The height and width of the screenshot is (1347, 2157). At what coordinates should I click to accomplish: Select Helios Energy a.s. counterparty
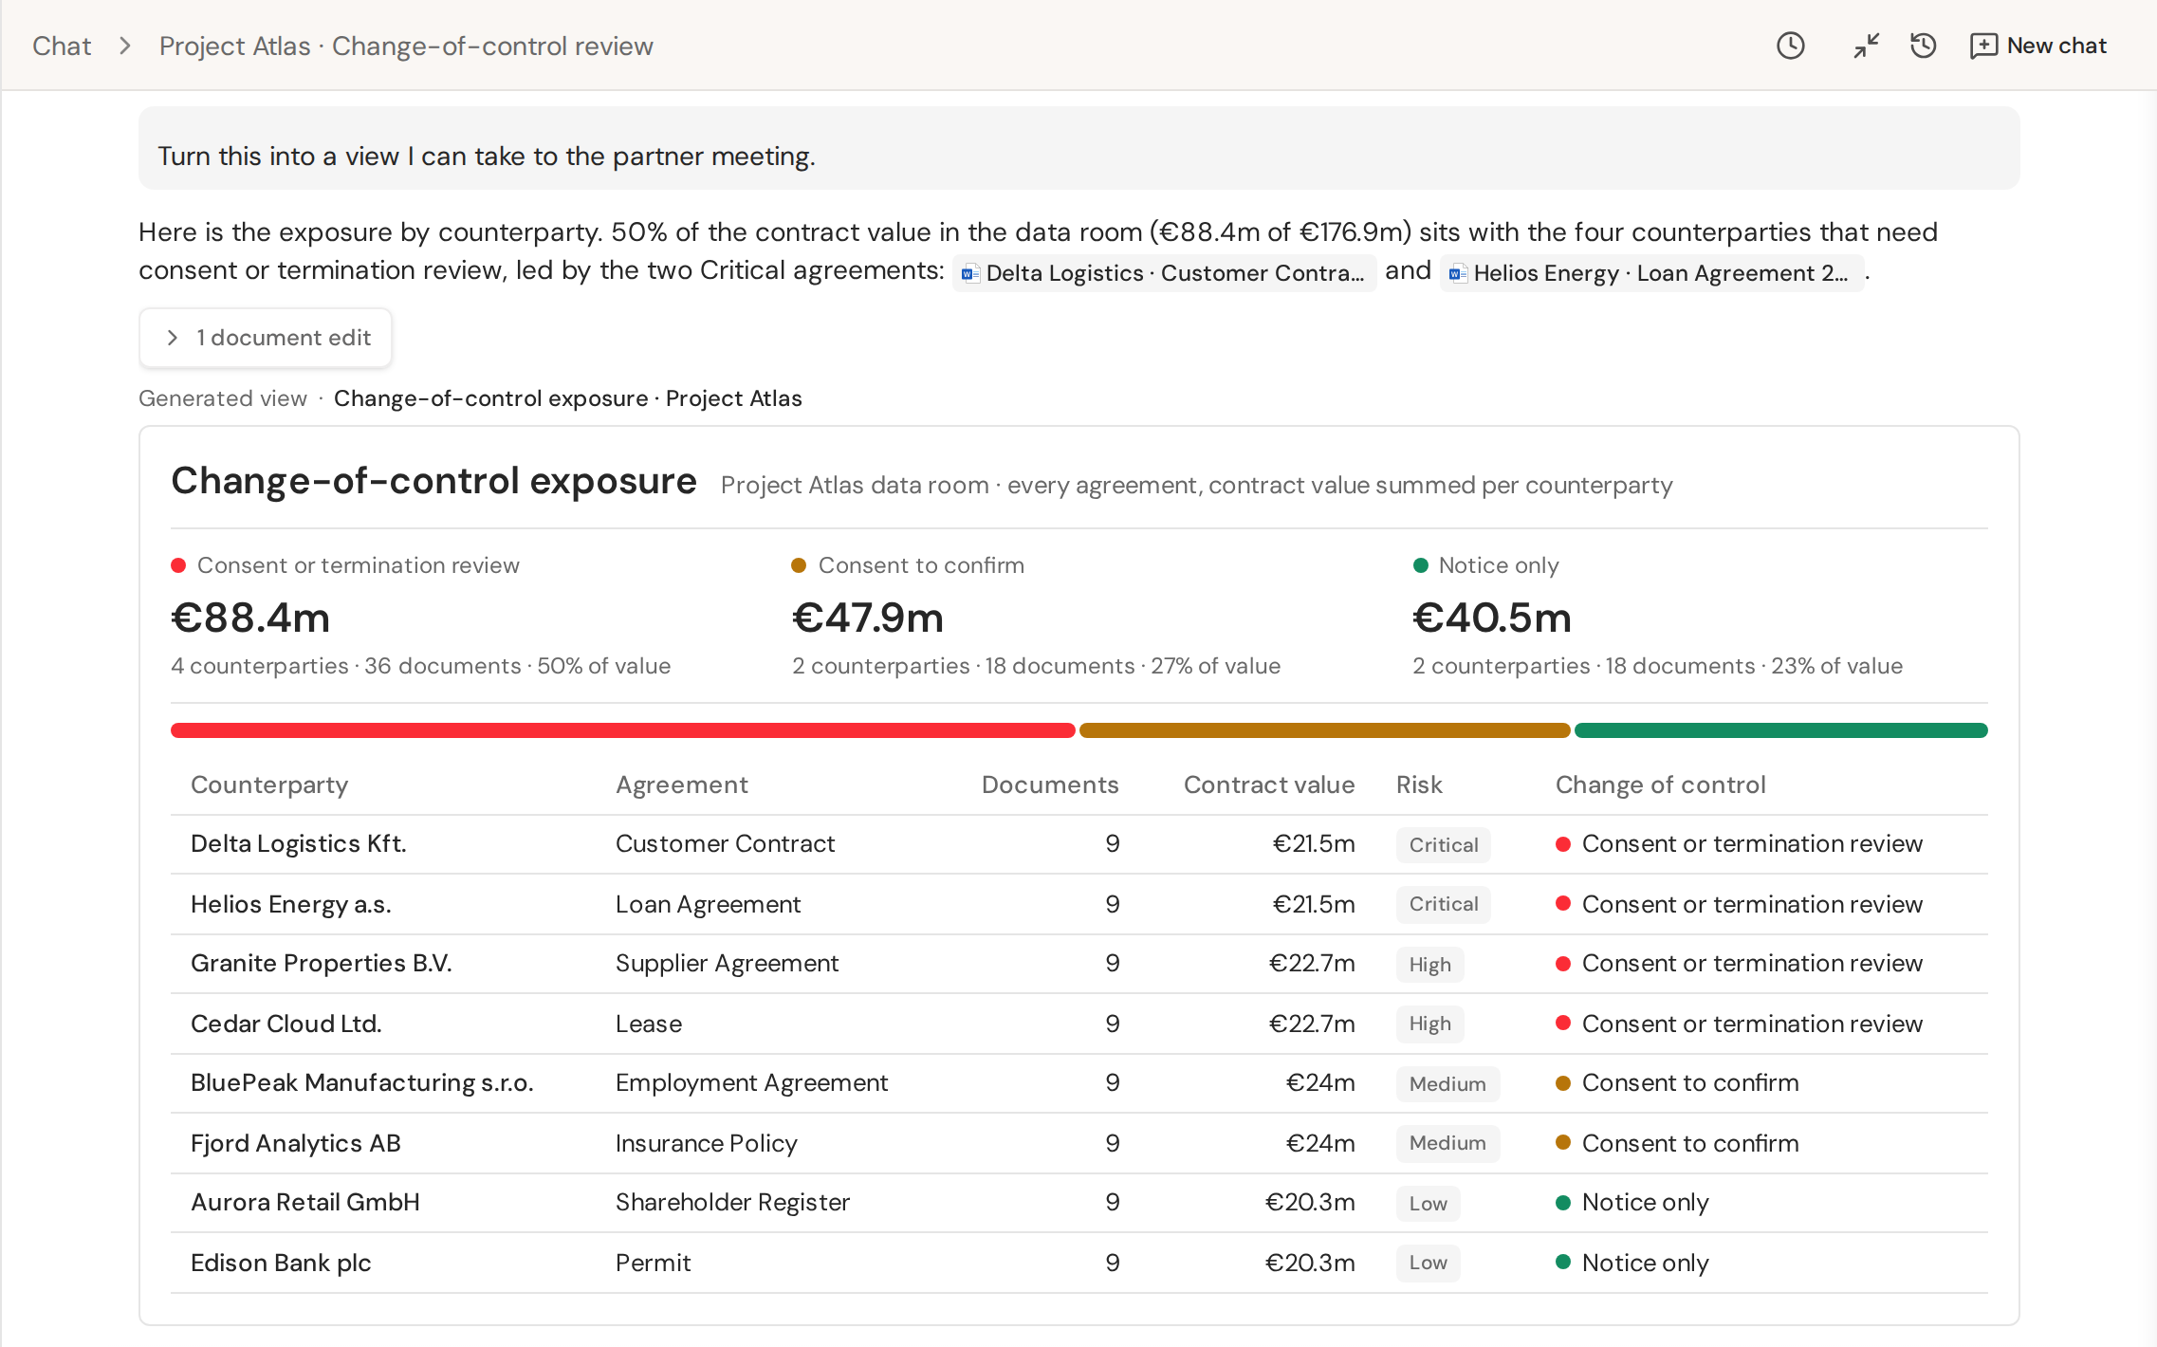(x=291, y=904)
